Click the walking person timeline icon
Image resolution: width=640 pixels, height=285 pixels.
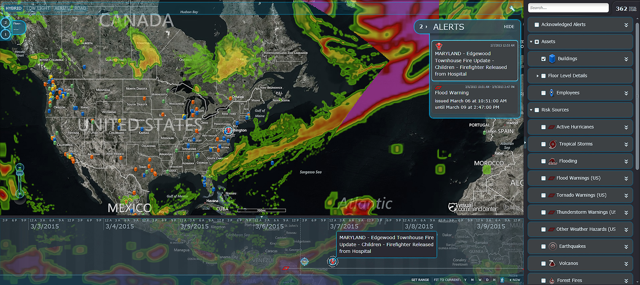pos(502,280)
